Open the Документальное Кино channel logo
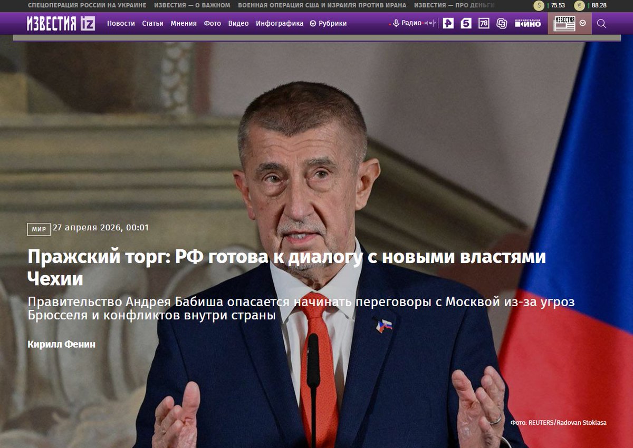Viewport: 633px width, 448px height. coord(528,23)
